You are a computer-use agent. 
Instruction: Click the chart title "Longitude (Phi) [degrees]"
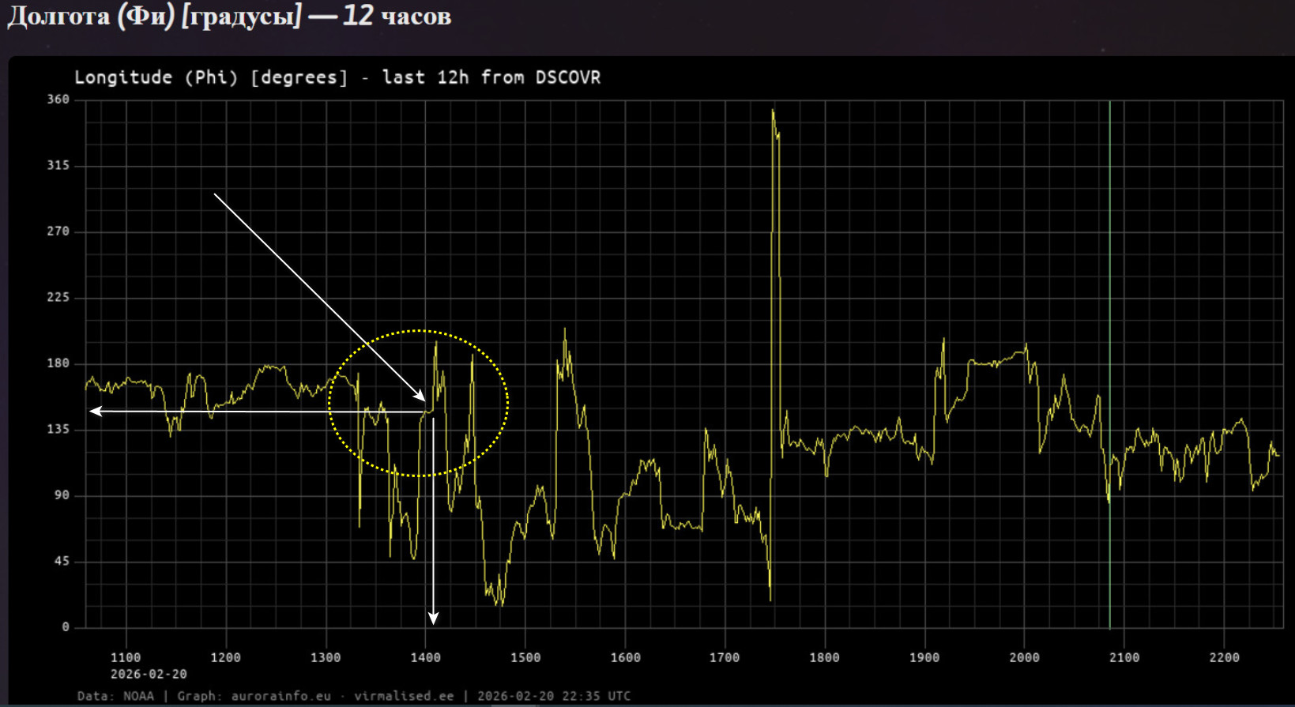[x=211, y=77]
